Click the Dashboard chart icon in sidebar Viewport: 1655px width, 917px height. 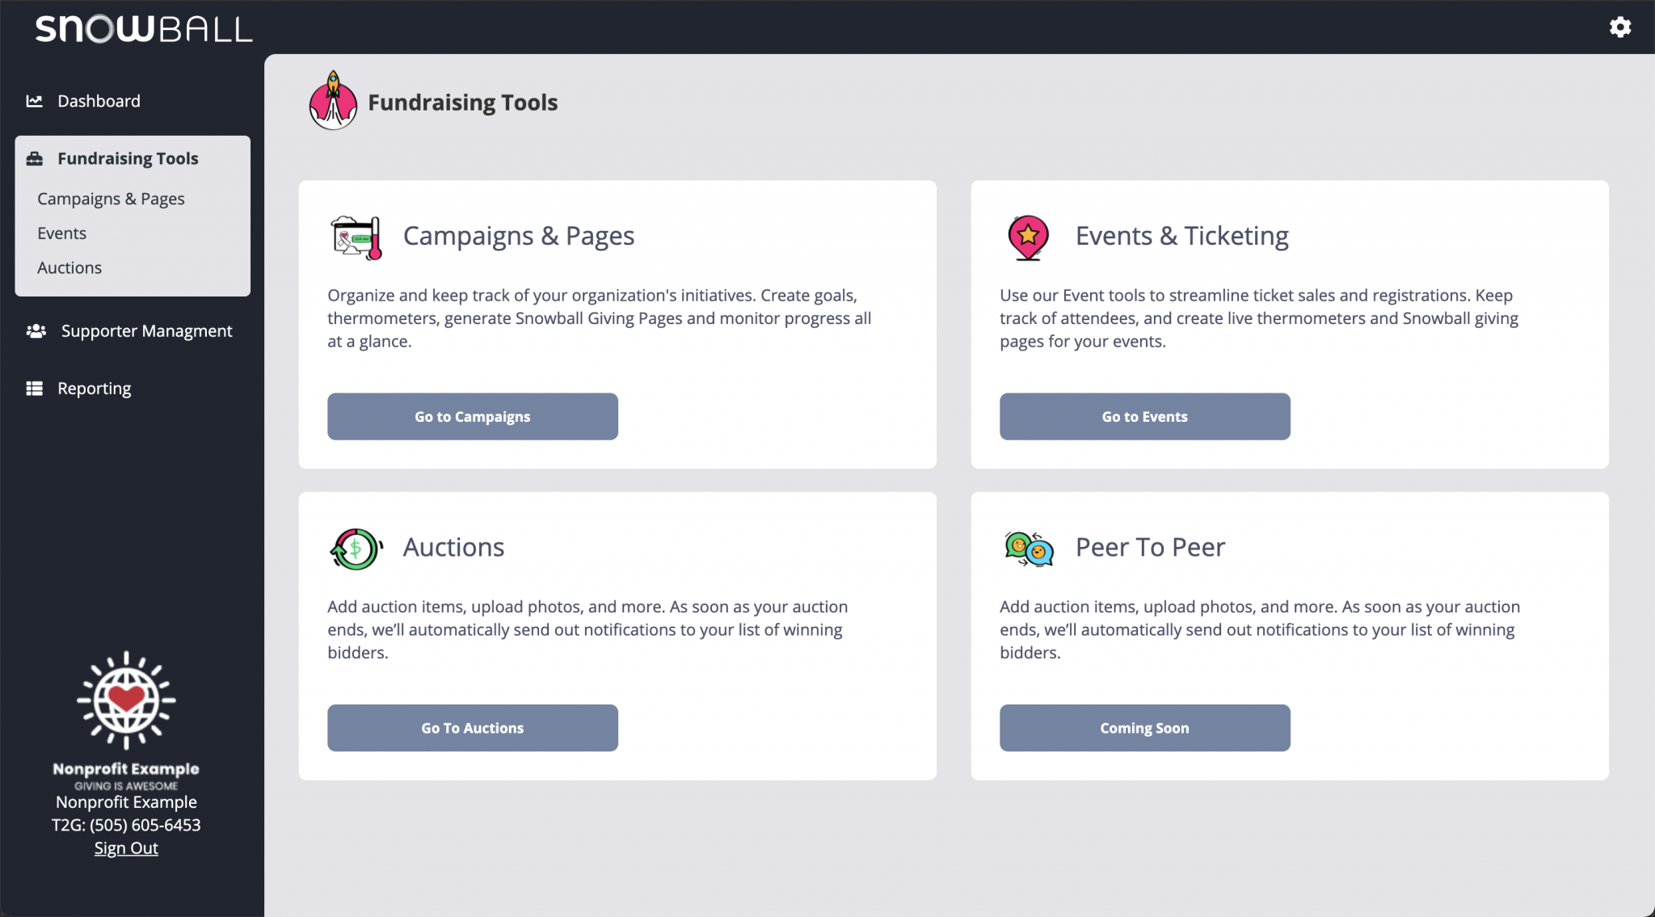click(34, 101)
